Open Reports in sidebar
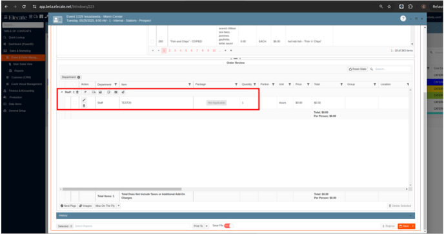Image resolution: width=444 pixels, height=234 pixels. 19,70
